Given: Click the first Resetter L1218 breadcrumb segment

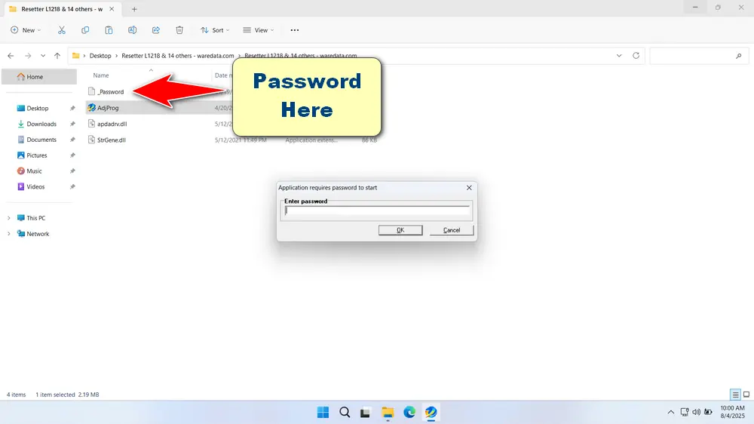Looking at the screenshot, I should tap(177, 56).
